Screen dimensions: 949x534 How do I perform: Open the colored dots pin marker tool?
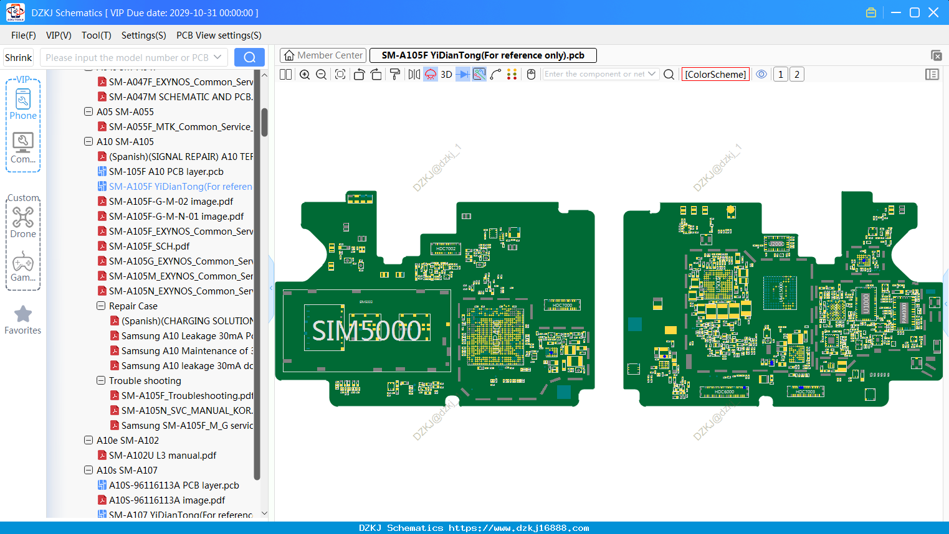pyautogui.click(x=512, y=74)
